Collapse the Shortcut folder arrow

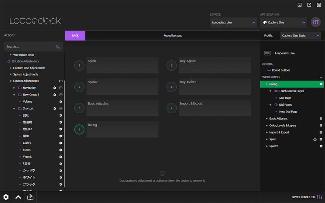click(14, 108)
